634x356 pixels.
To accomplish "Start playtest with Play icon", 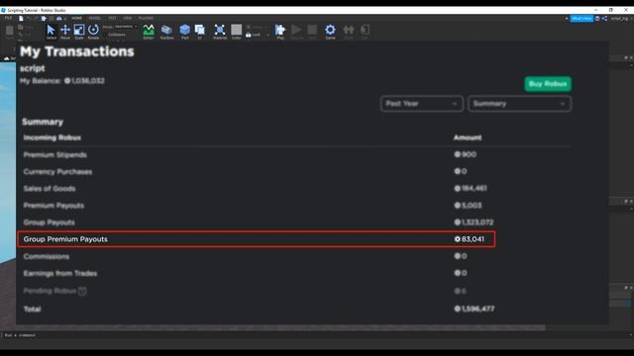I will click(280, 32).
